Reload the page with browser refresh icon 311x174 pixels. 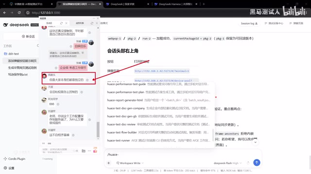pyautogui.click(x=19, y=13)
